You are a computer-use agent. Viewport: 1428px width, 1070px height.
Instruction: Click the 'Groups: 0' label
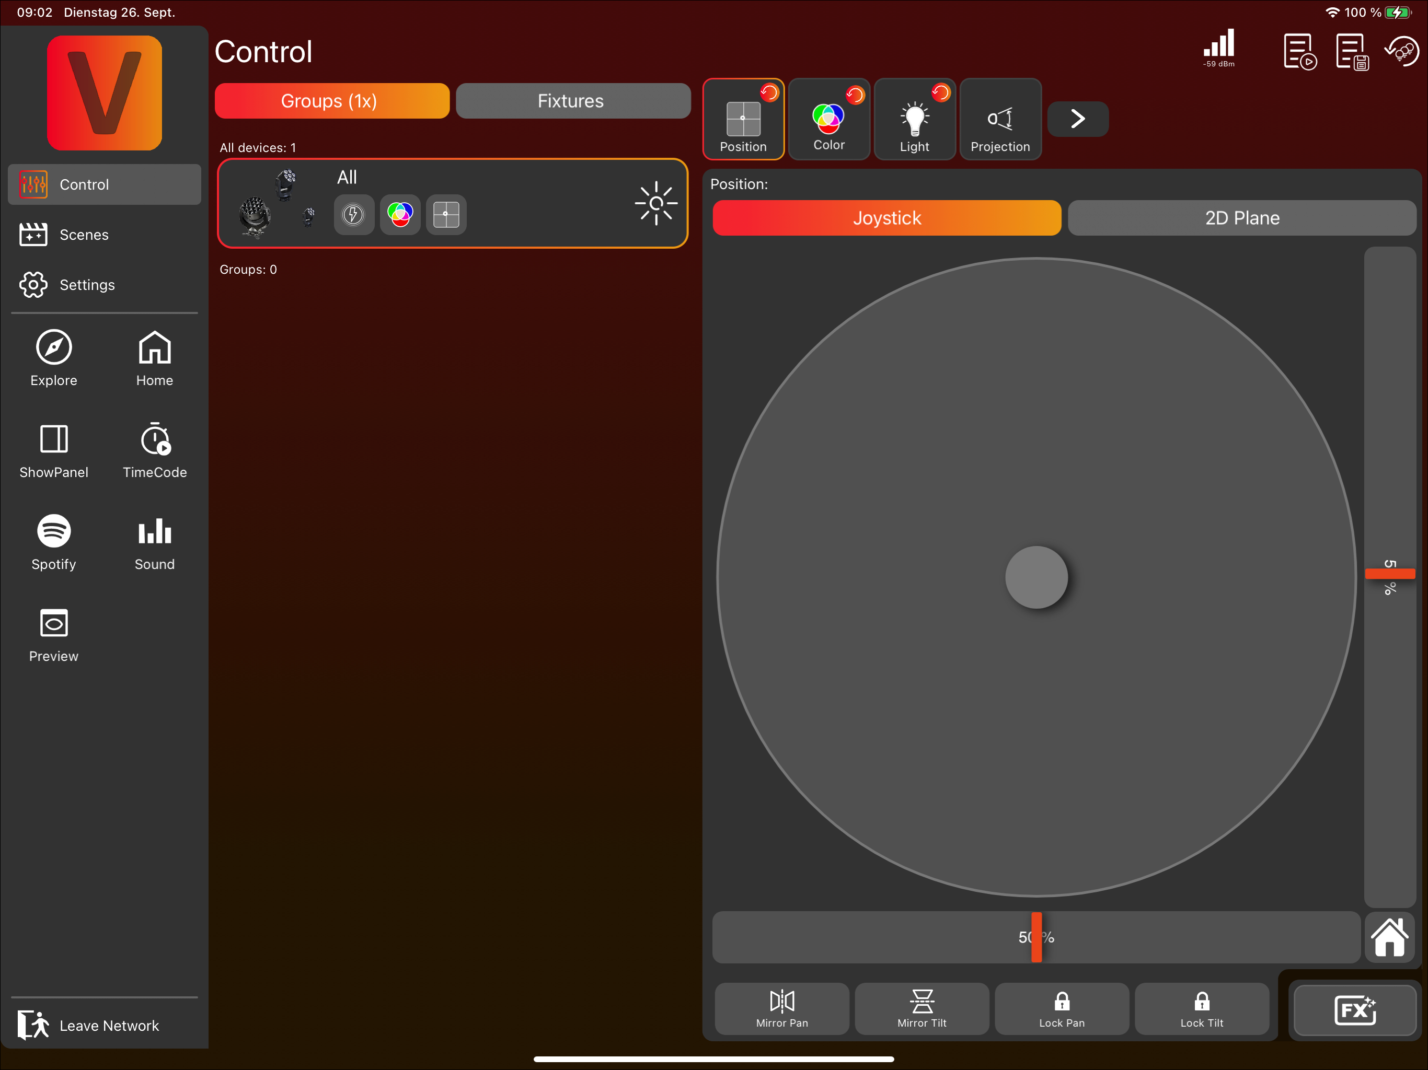point(248,270)
